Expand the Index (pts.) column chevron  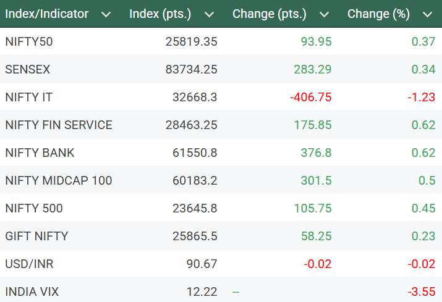tap(209, 14)
